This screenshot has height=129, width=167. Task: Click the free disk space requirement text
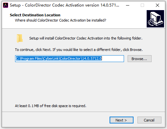click(x=51, y=106)
